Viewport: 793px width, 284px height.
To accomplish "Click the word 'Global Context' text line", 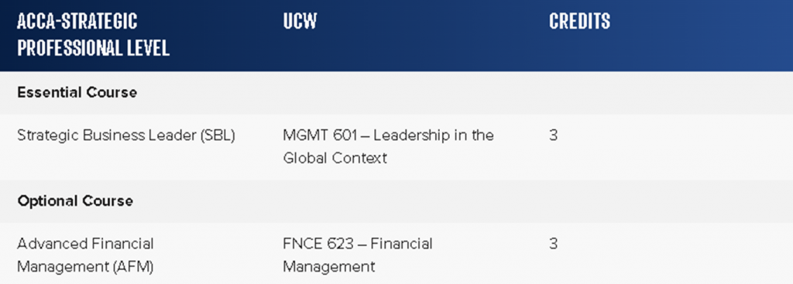I will (x=335, y=158).
